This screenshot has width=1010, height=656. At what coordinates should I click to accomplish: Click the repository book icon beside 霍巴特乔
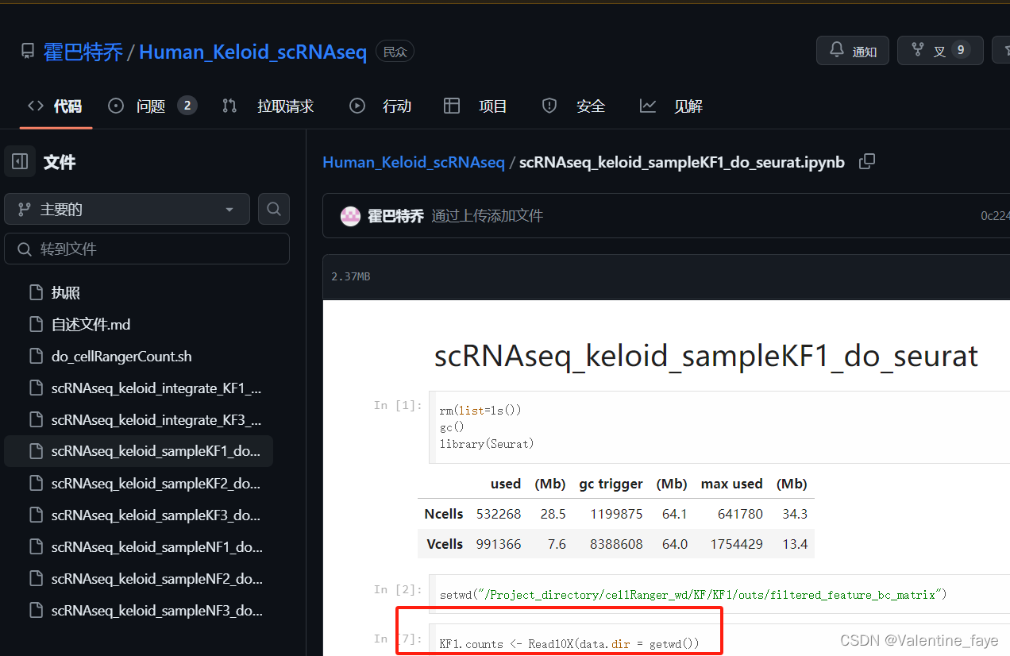28,50
